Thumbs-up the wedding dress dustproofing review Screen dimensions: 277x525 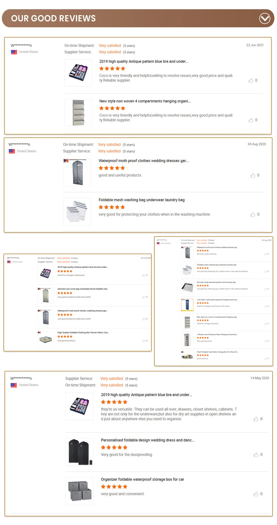pos(256,455)
